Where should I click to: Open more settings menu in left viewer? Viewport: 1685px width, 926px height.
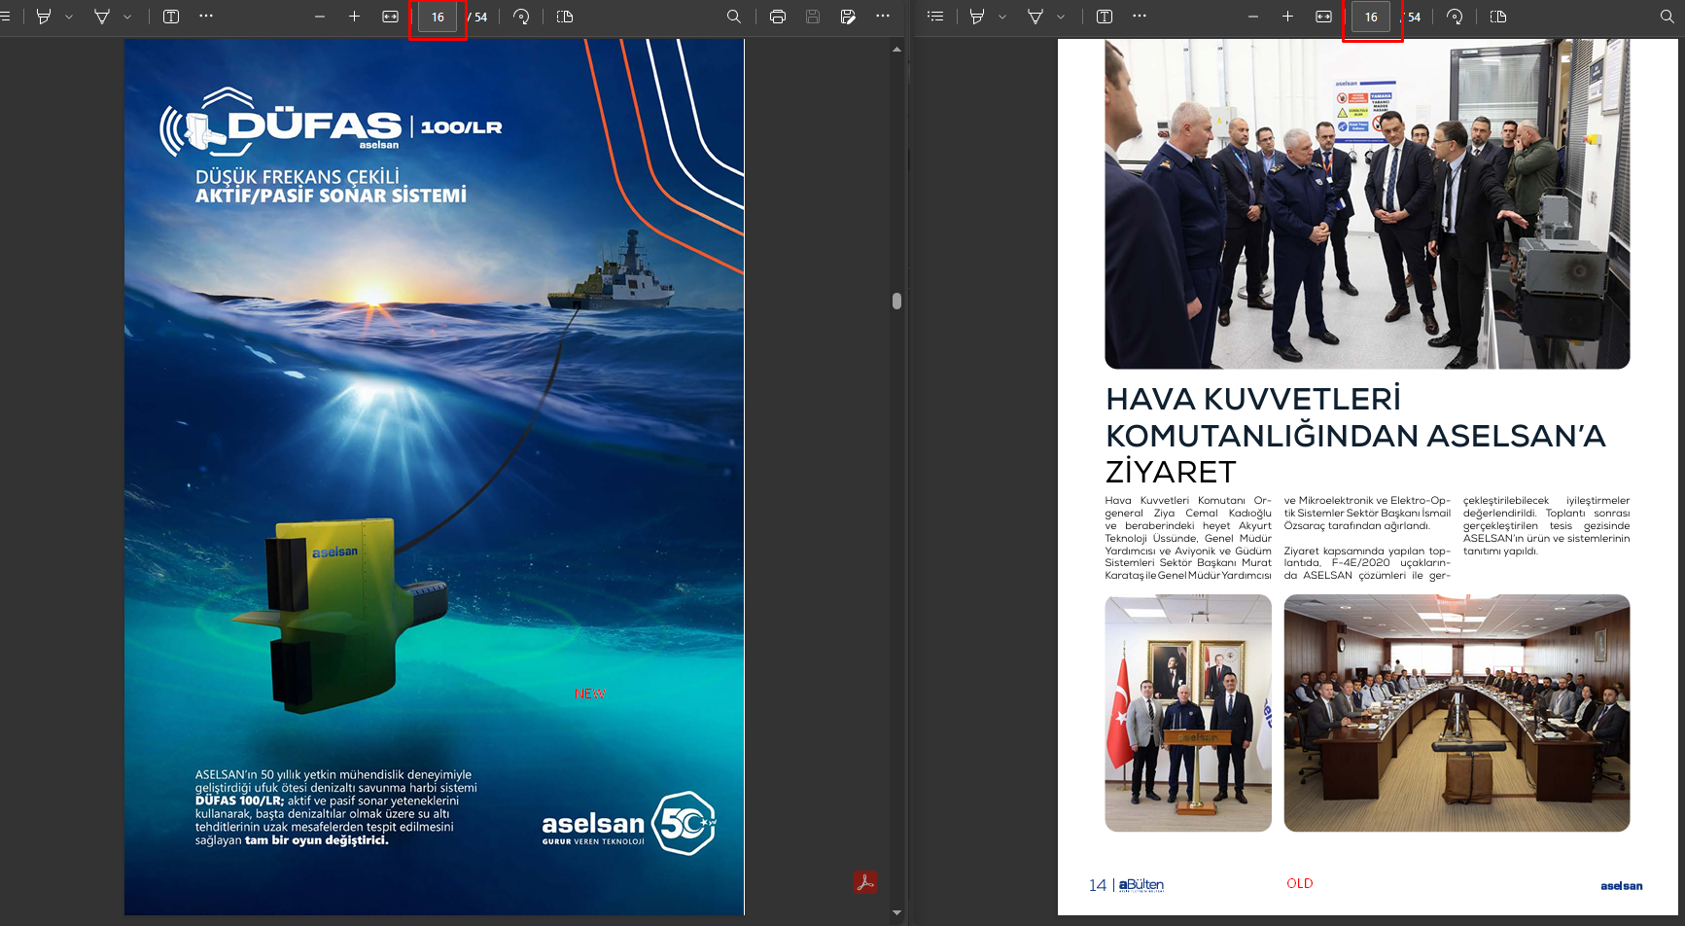883,17
